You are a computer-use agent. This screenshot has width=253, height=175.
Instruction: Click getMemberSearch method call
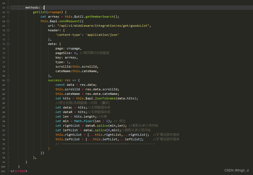pyautogui.click(x=99, y=17)
